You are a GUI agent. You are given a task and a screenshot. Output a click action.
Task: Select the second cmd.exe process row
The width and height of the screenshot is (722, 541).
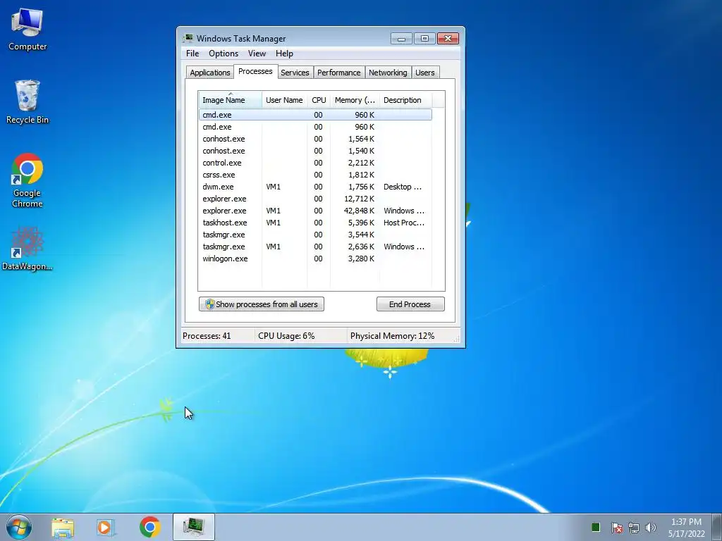point(315,127)
